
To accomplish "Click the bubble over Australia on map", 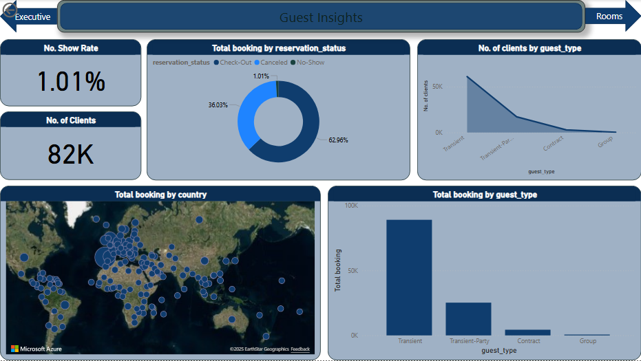I will [262, 316].
